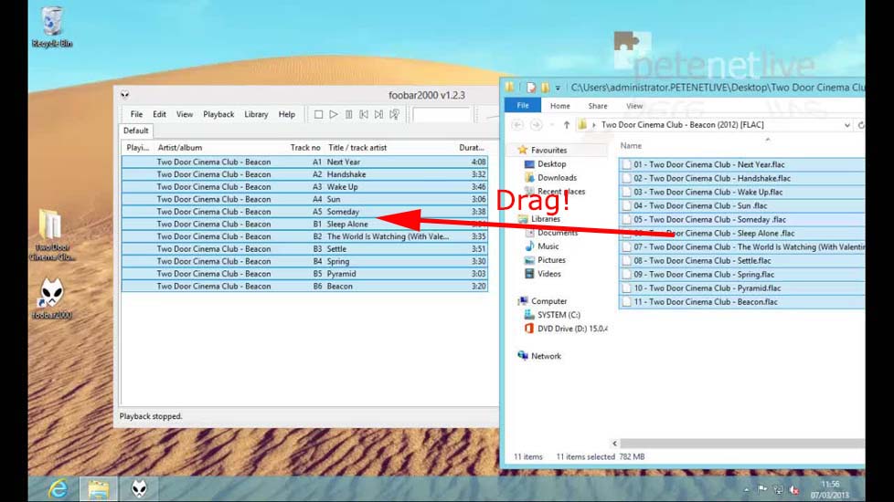Open DVD Drive (D:) in navigation pane
Viewport: 894px width, 502px height.
pyautogui.click(x=572, y=329)
